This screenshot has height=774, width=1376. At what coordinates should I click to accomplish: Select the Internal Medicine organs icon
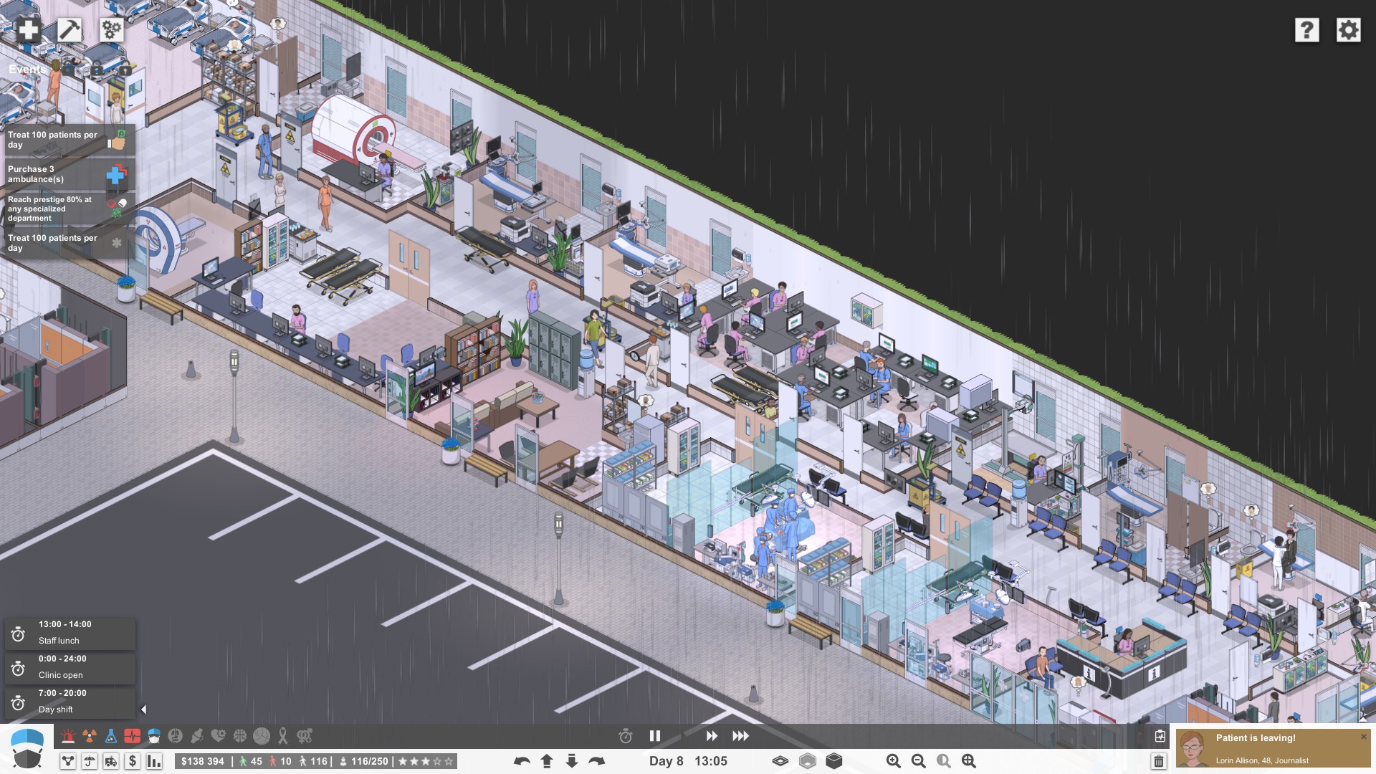point(176,736)
